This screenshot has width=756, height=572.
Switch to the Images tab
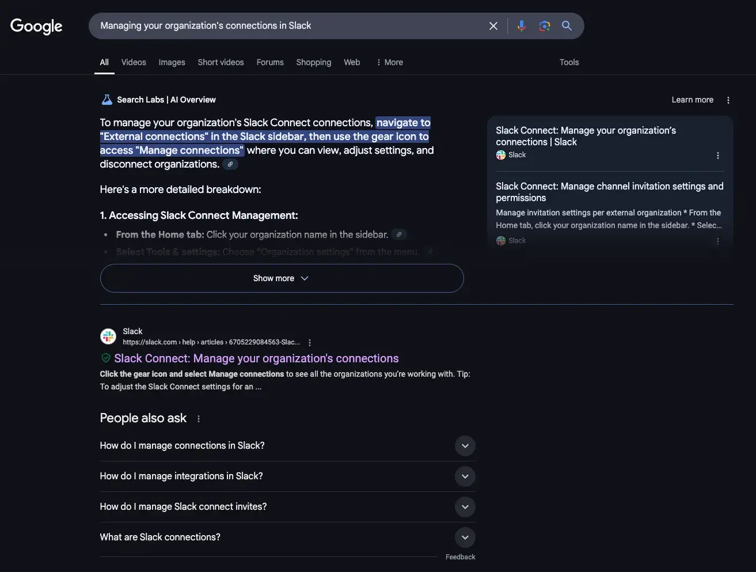pos(172,62)
